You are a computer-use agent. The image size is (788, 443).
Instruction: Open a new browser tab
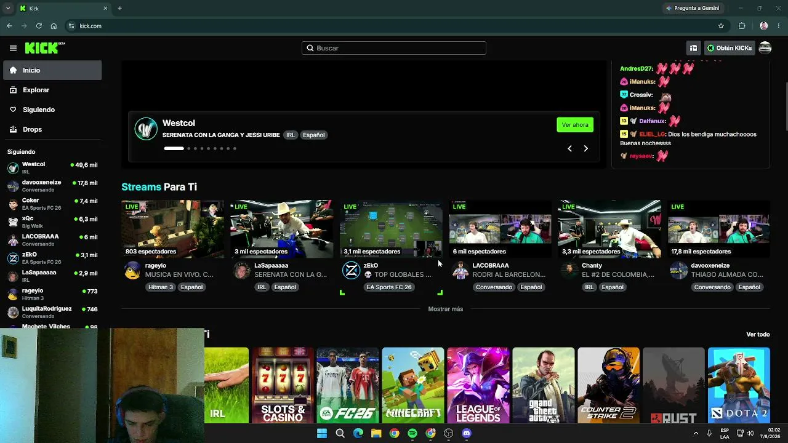pyautogui.click(x=119, y=8)
